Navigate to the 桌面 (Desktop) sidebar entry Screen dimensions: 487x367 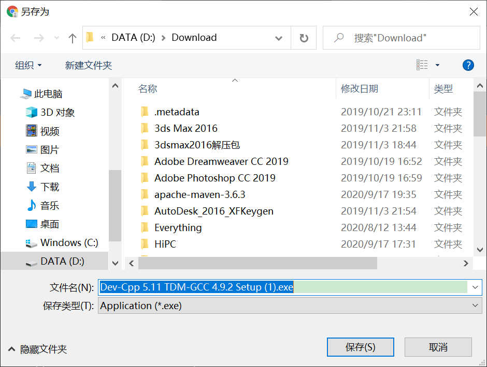[x=49, y=224]
